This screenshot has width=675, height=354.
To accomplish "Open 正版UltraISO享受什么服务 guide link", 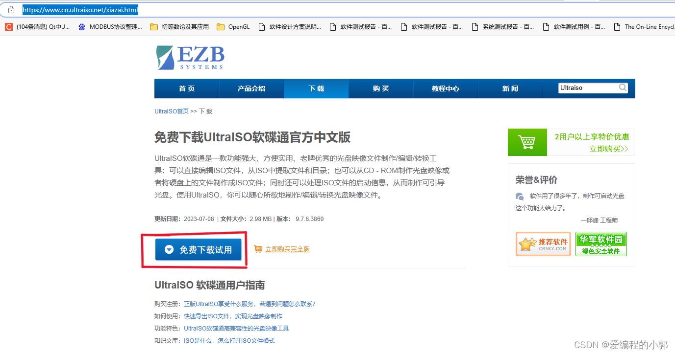I will (x=250, y=304).
